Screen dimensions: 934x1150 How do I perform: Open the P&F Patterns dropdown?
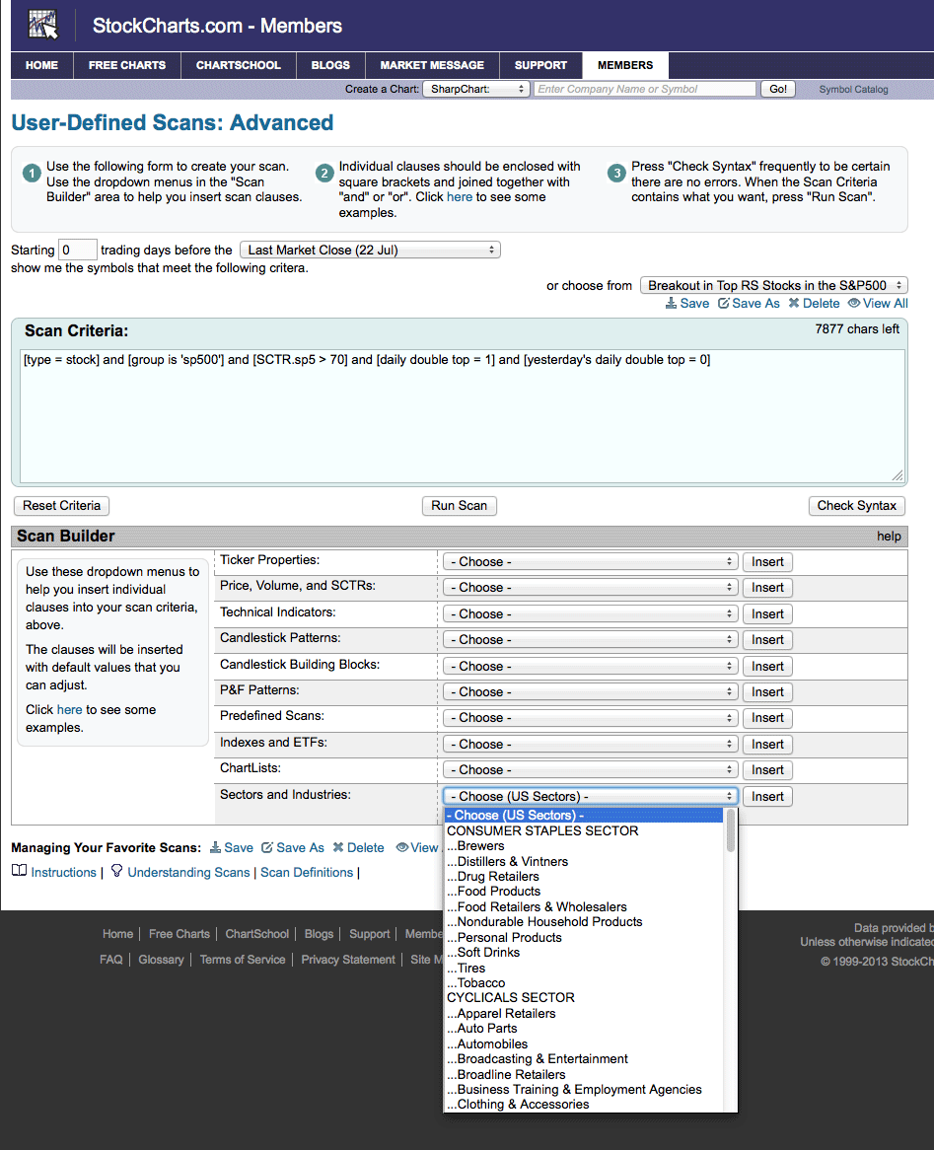tap(589, 691)
